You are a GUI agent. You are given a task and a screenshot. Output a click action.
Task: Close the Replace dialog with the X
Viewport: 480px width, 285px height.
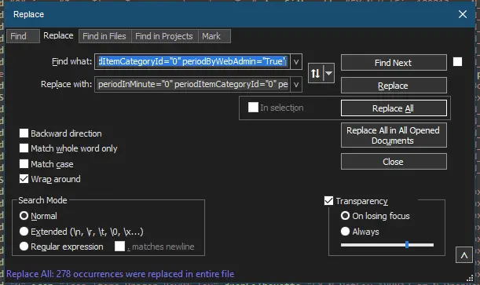coord(463,14)
